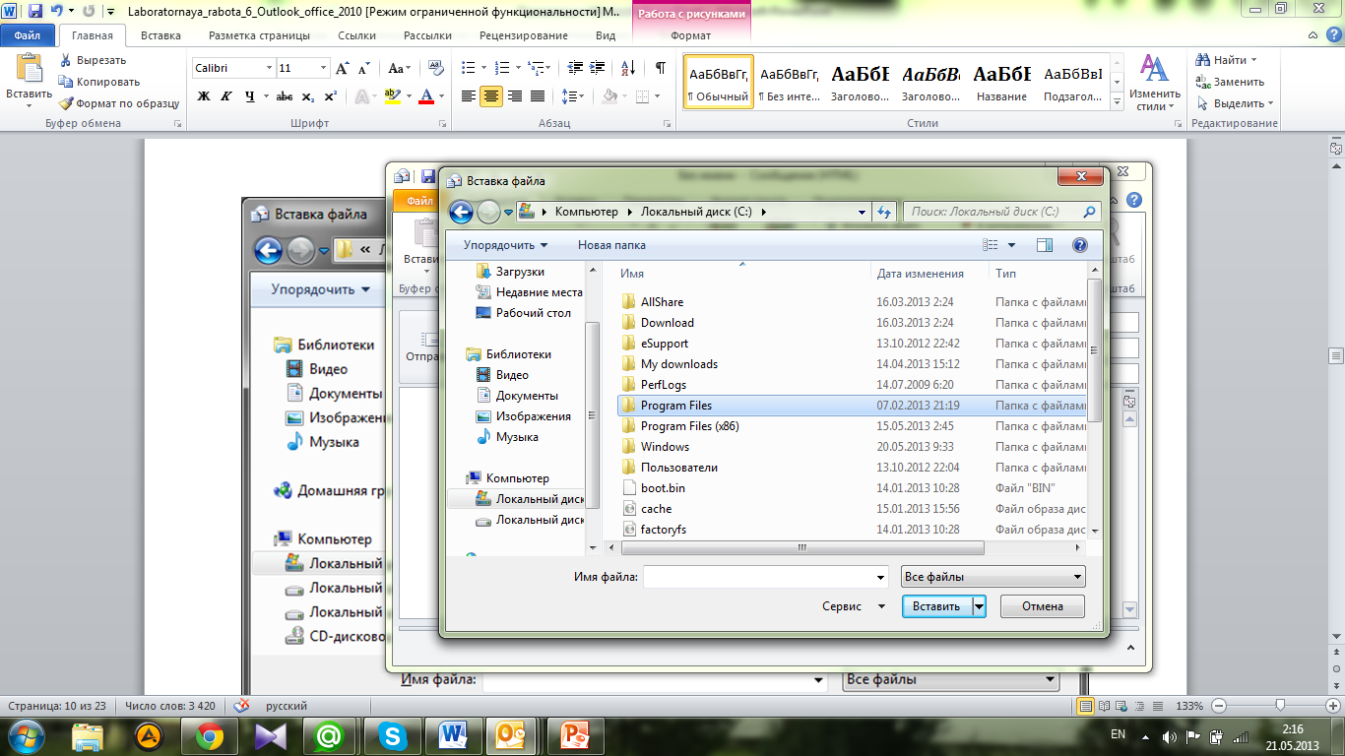Viewport: 1345px width, 756px height.
Task: Click the refresh icon beside the address bar
Action: pyautogui.click(x=884, y=212)
